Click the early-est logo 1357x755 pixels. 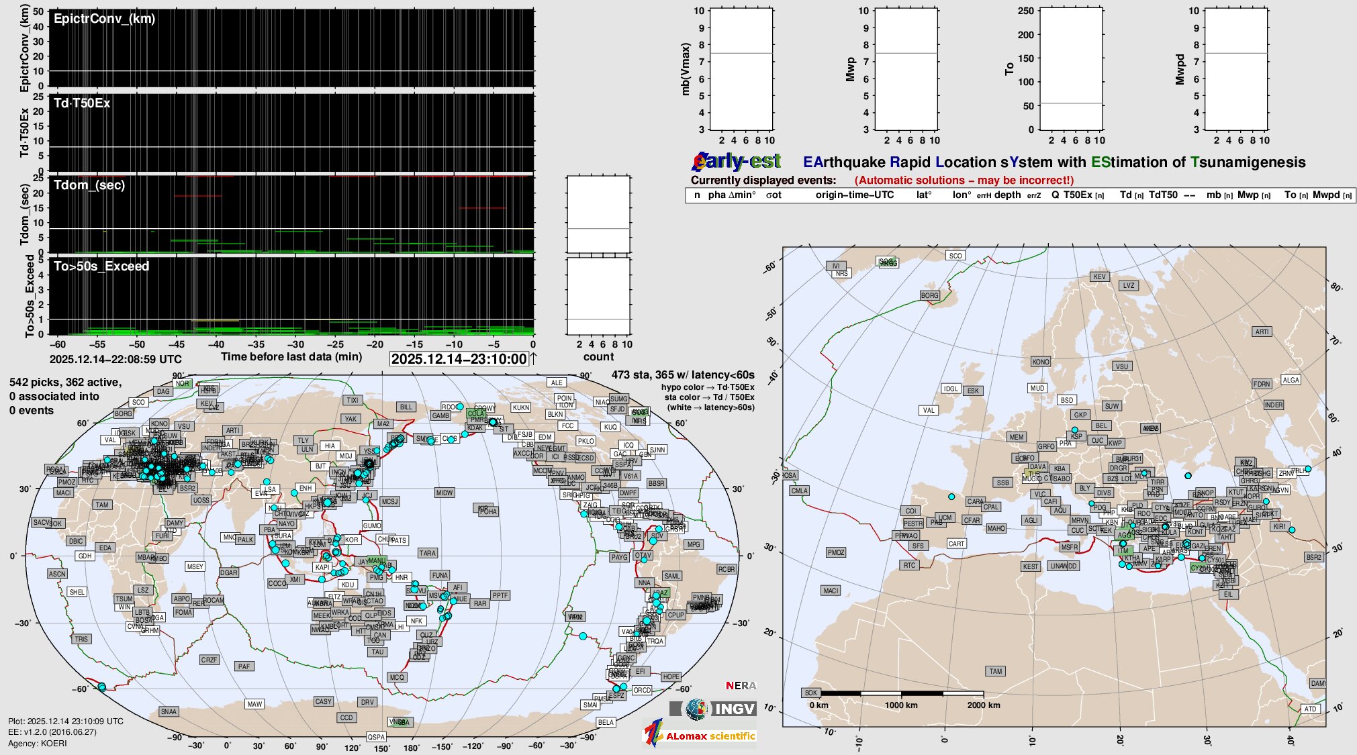point(737,161)
